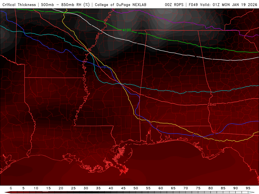This screenshot has height=194, width=259.
Task: Select the "55" value on the color scale
Action: coord(148,188)
